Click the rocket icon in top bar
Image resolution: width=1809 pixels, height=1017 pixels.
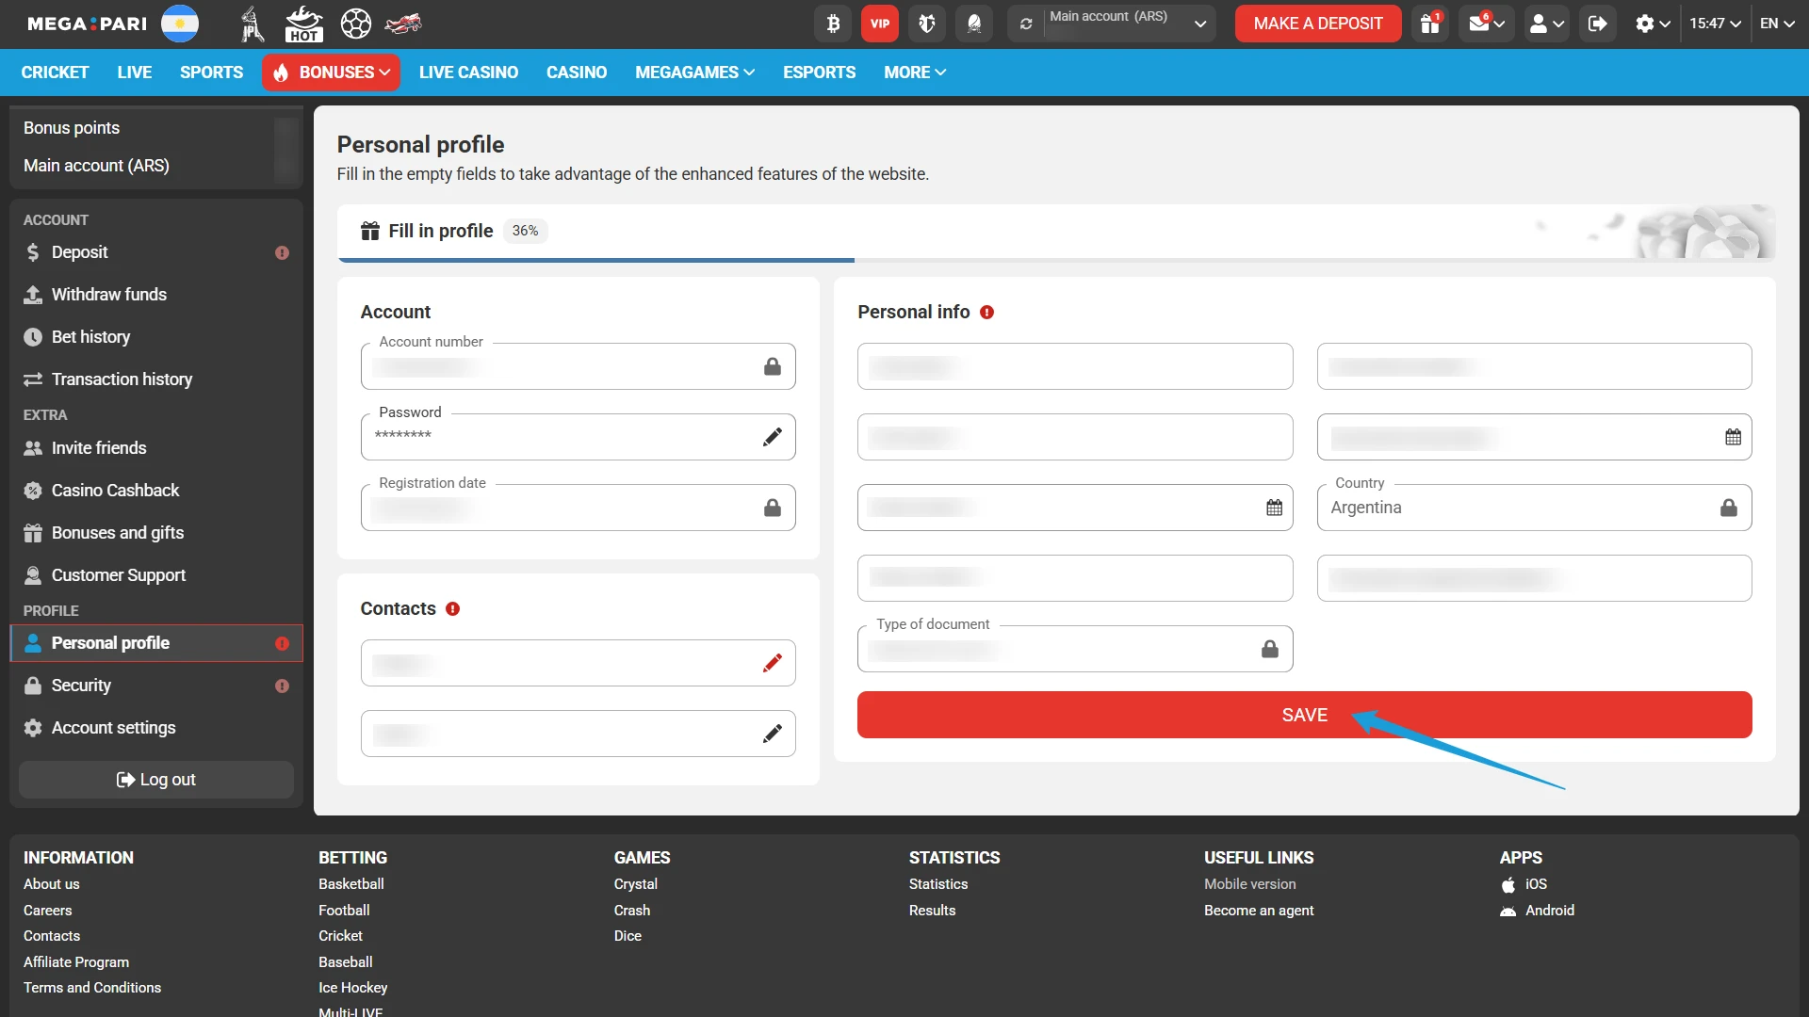click(x=974, y=24)
